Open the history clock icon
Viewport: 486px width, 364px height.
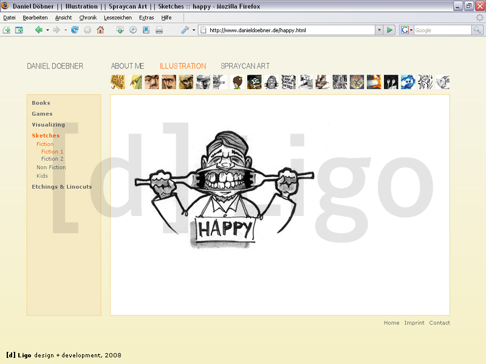pos(133,30)
